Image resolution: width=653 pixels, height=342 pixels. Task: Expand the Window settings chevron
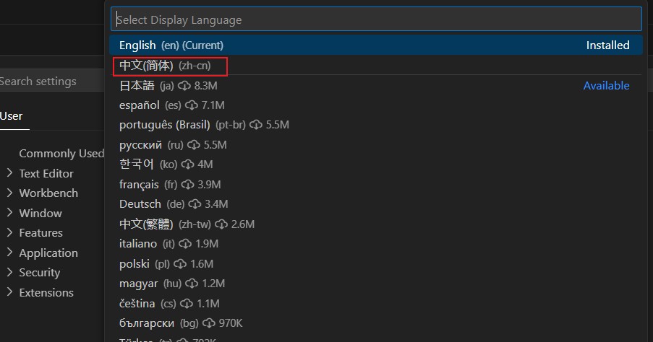9,212
